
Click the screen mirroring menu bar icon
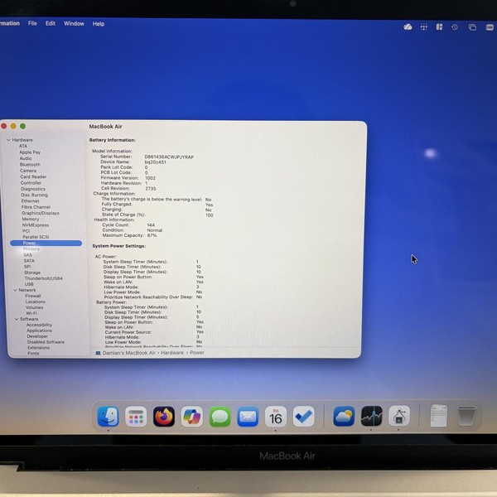point(472,27)
